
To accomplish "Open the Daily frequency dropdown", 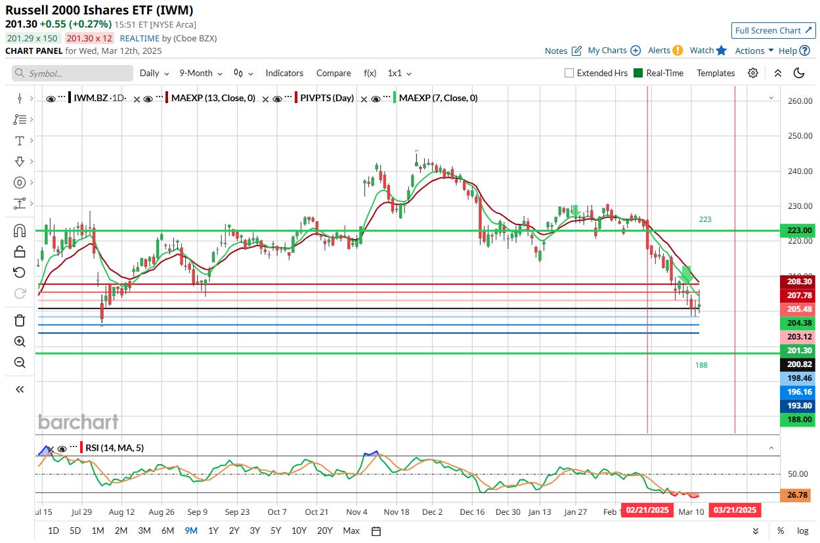I will [x=154, y=73].
